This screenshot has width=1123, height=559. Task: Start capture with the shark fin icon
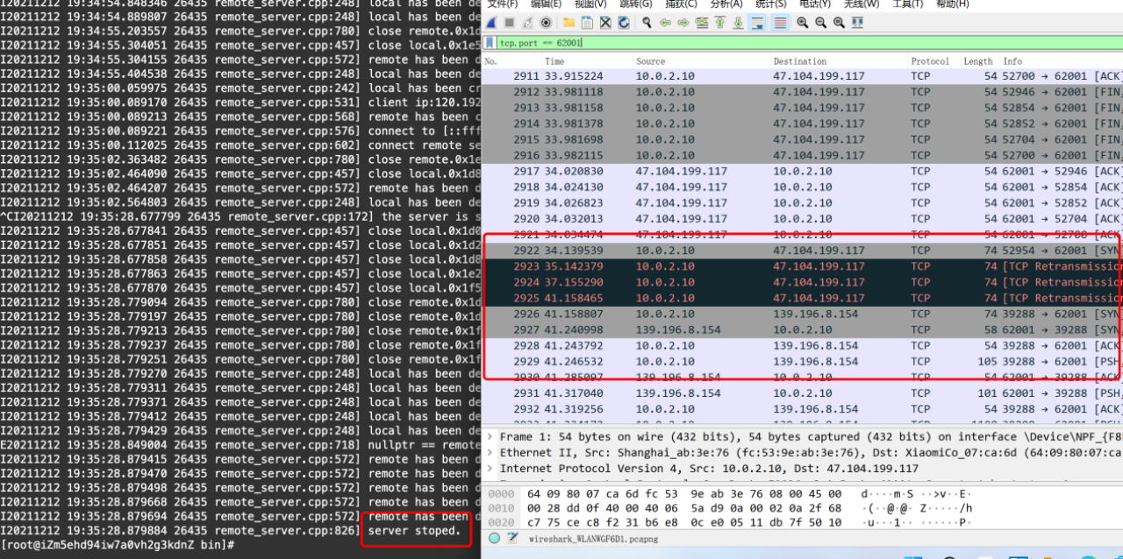491,23
